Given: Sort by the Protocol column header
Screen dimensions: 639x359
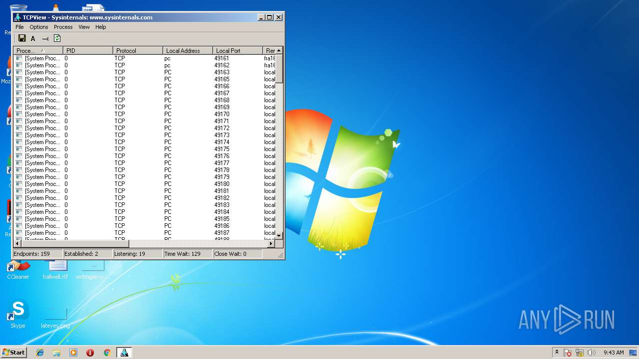Looking at the screenshot, I should point(138,50).
